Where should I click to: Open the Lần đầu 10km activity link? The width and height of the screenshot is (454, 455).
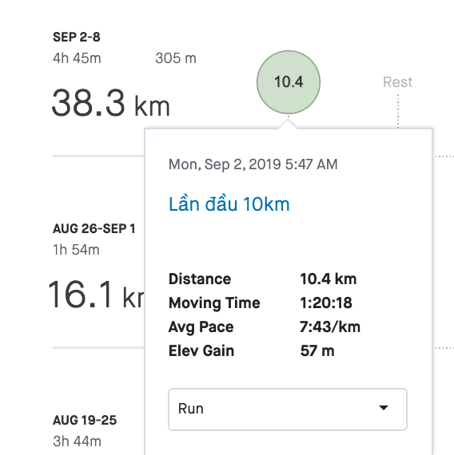(229, 204)
